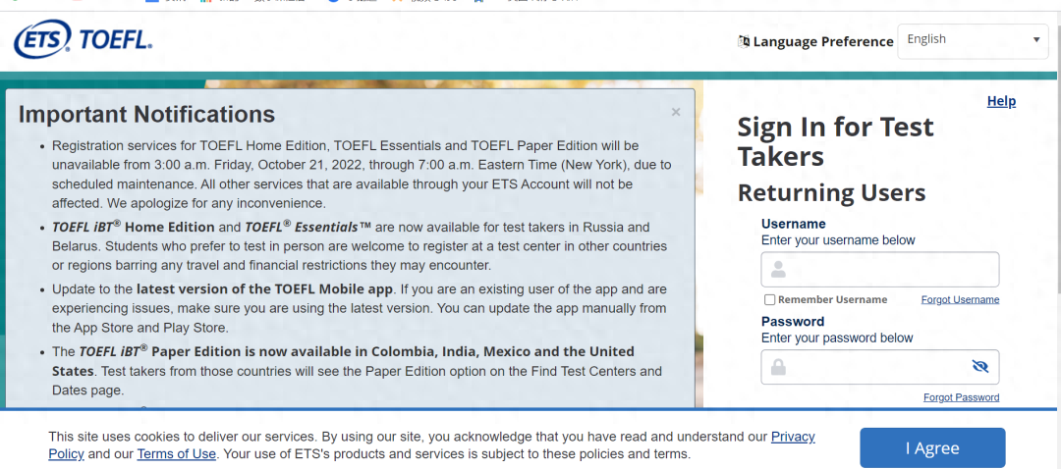
Task: Click the I Agree cookie button
Action: 932,448
